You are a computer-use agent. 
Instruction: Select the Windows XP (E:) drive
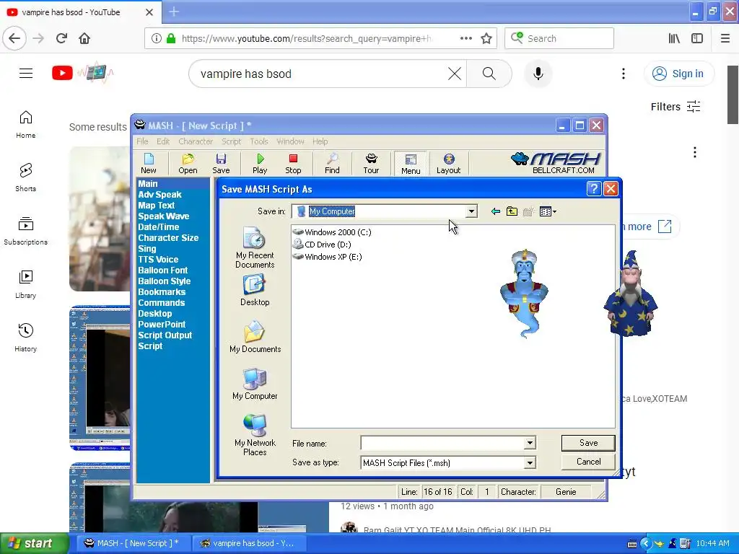coord(327,257)
